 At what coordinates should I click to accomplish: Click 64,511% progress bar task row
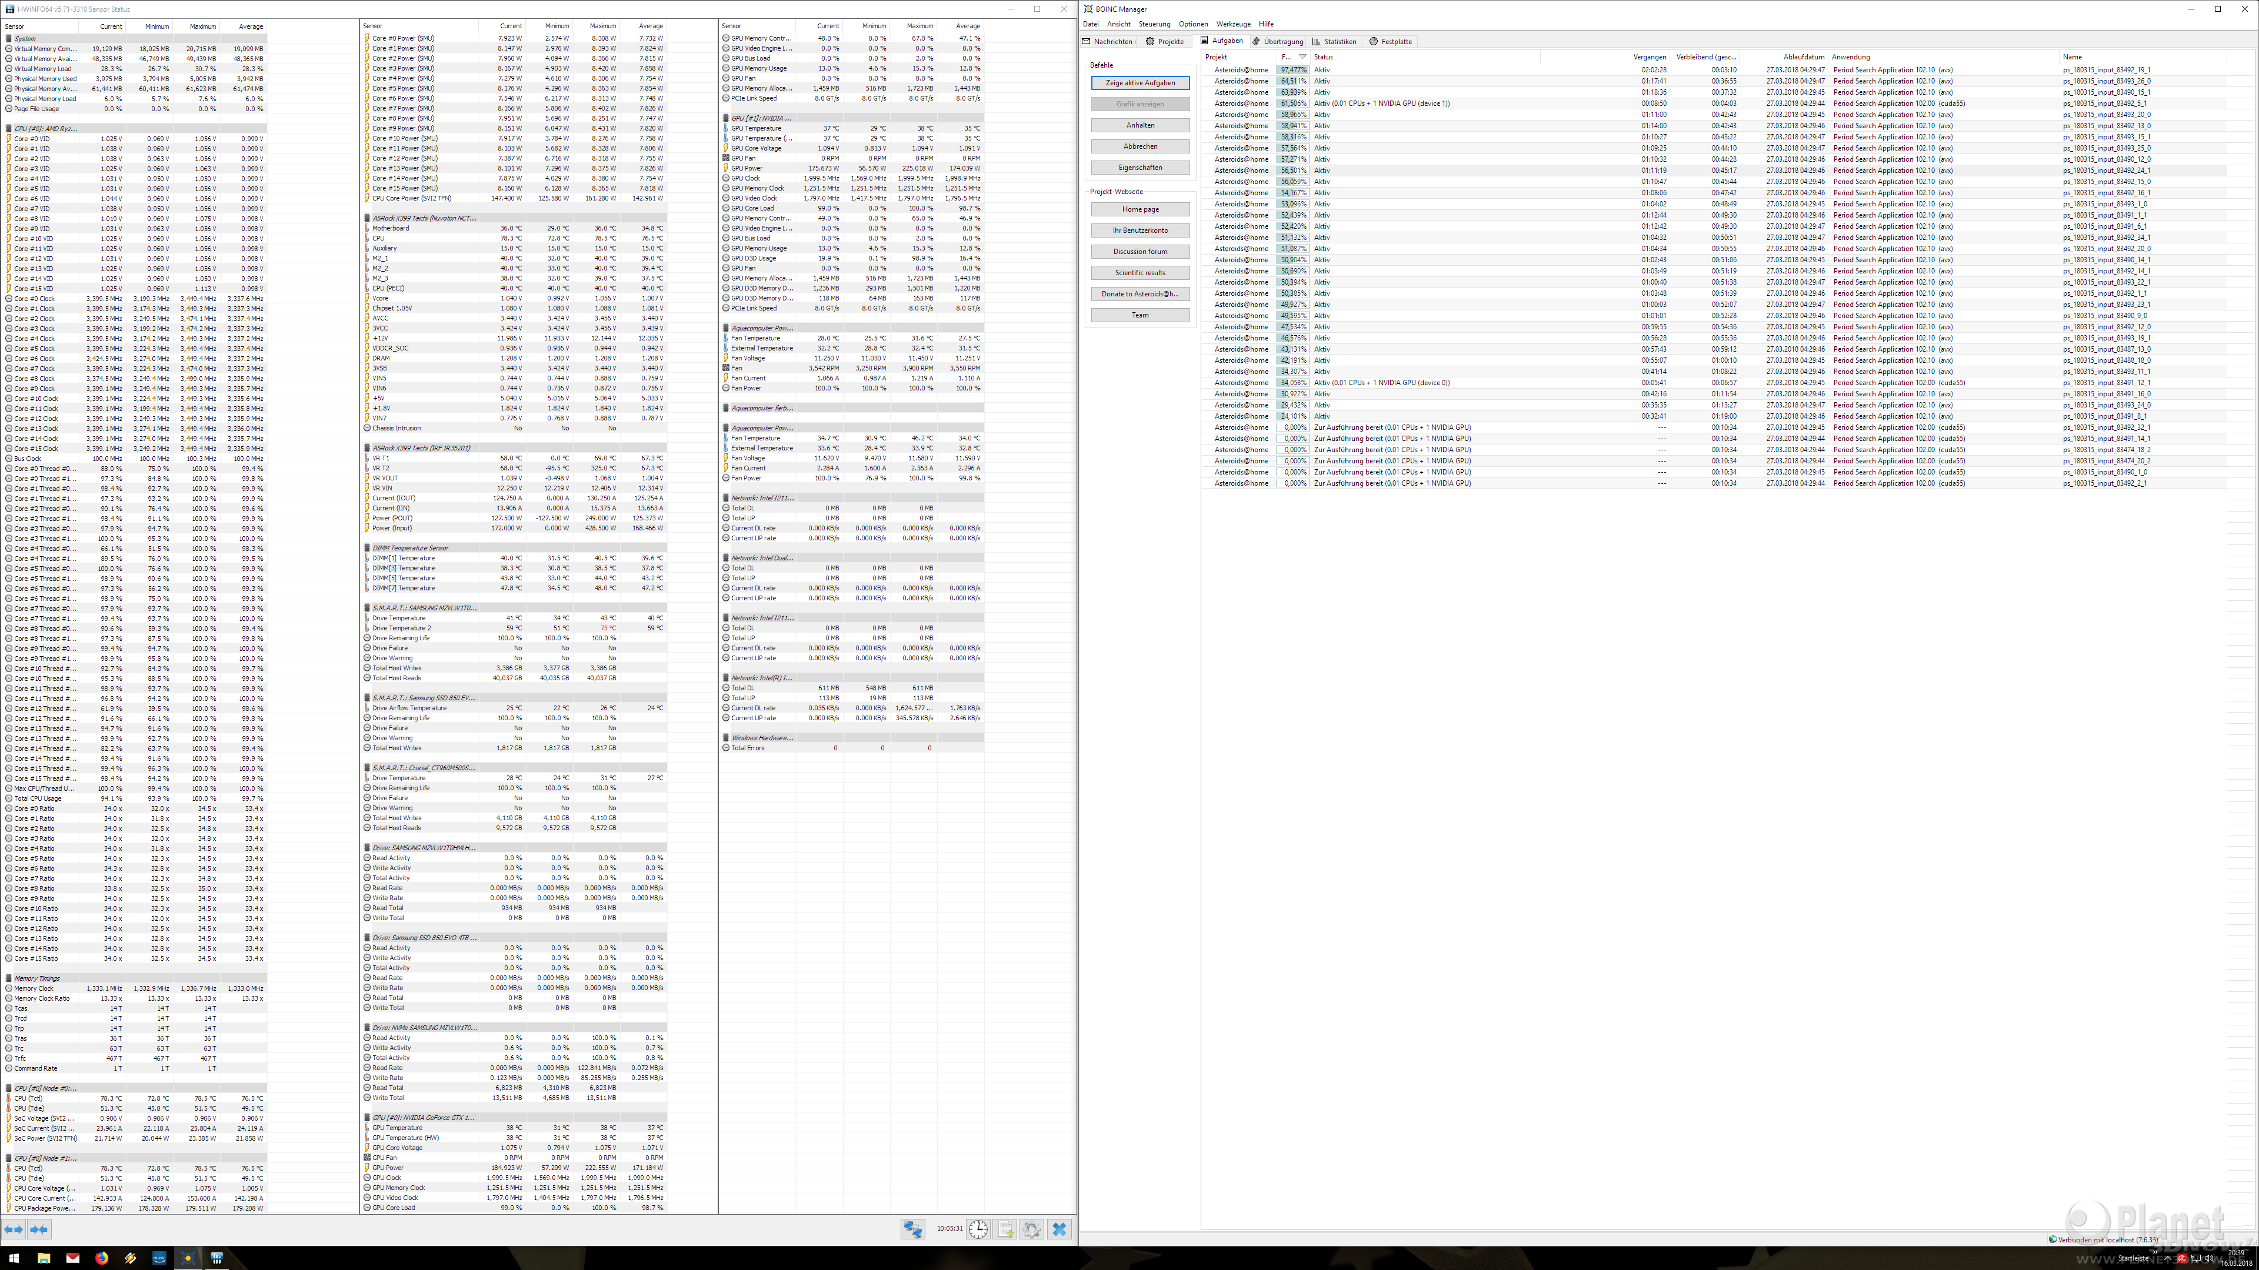click(1292, 81)
